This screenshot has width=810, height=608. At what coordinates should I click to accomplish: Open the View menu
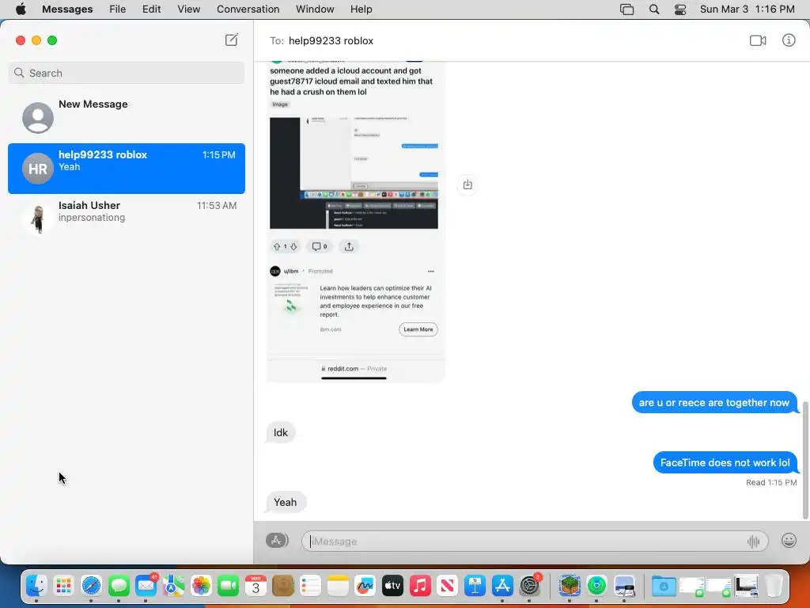pos(188,9)
